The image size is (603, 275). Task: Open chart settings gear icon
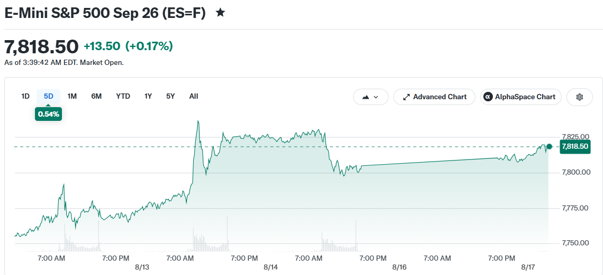tap(580, 97)
